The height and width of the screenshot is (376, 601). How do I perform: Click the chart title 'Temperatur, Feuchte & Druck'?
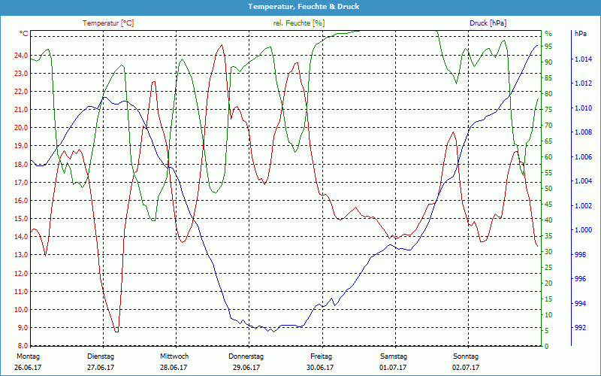coord(304,7)
